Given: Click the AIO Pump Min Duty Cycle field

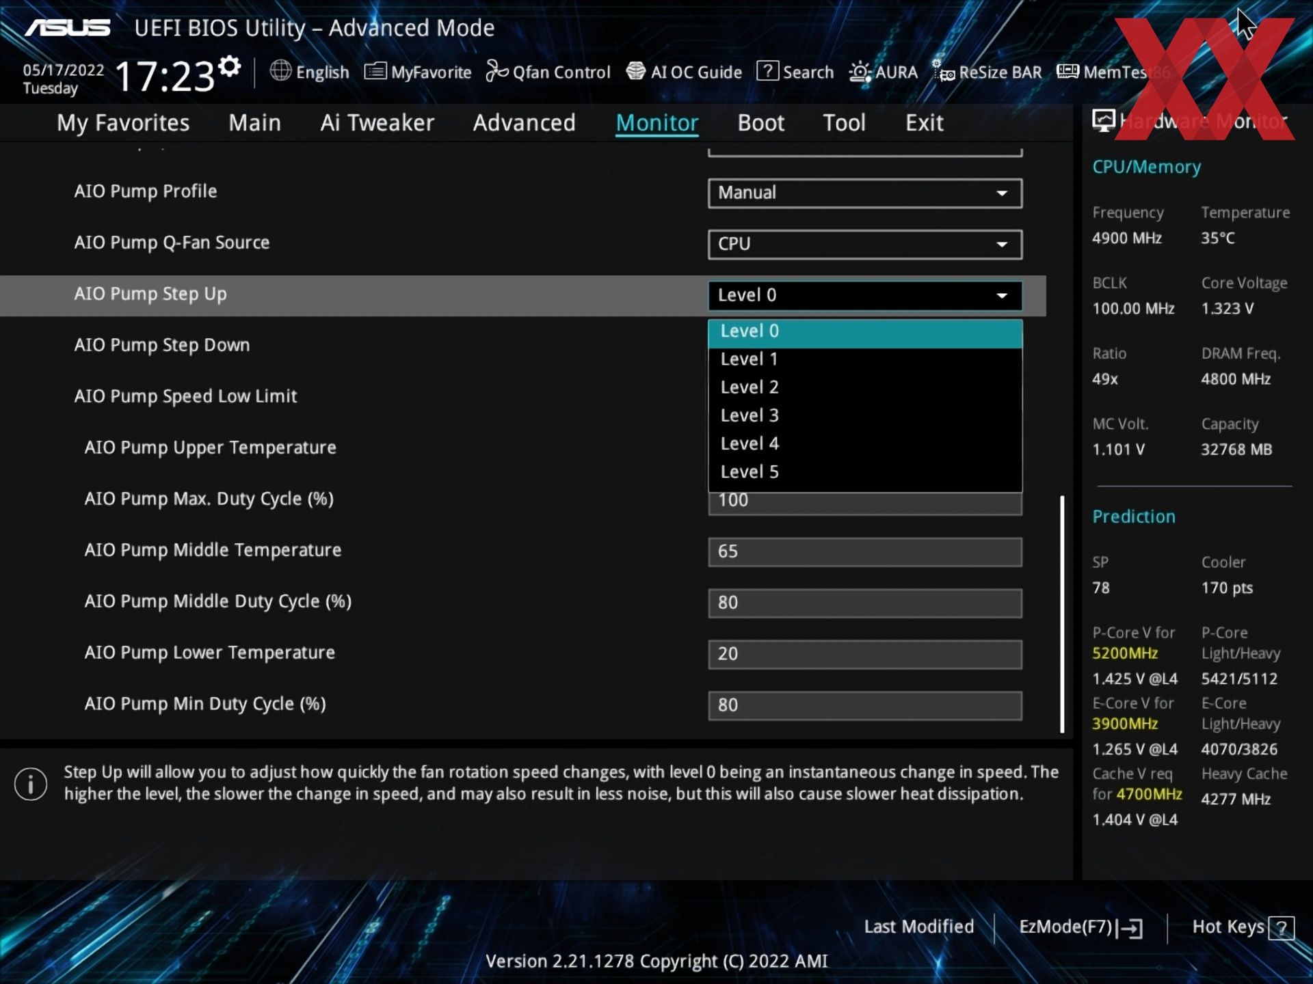Looking at the screenshot, I should tap(865, 705).
